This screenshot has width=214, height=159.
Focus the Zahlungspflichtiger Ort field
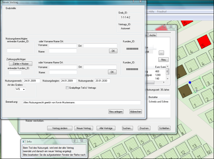coord(100,67)
